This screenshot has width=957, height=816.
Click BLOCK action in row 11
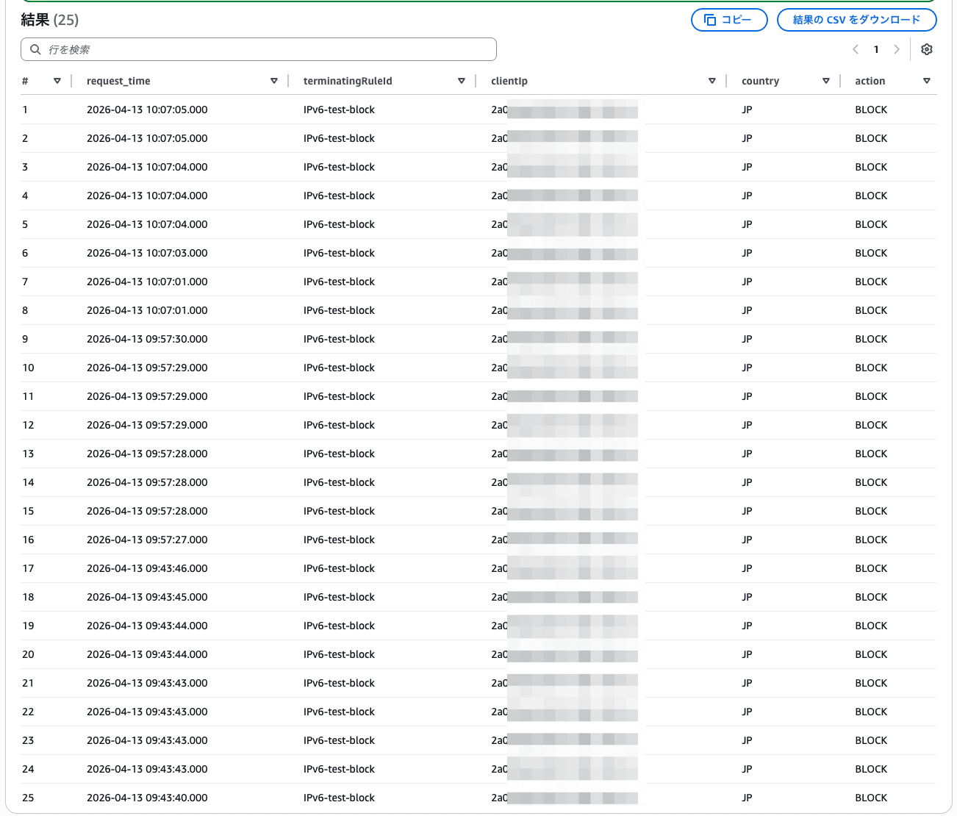[x=871, y=396]
